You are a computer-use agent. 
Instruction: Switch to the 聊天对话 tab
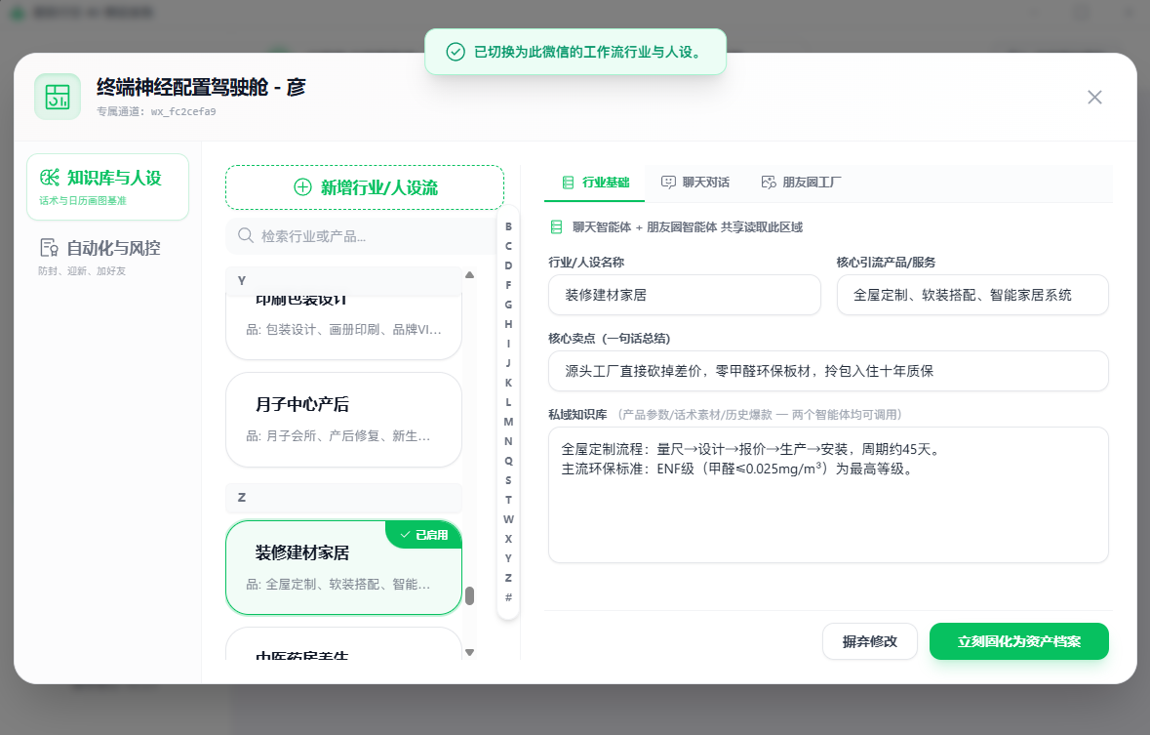coord(694,182)
